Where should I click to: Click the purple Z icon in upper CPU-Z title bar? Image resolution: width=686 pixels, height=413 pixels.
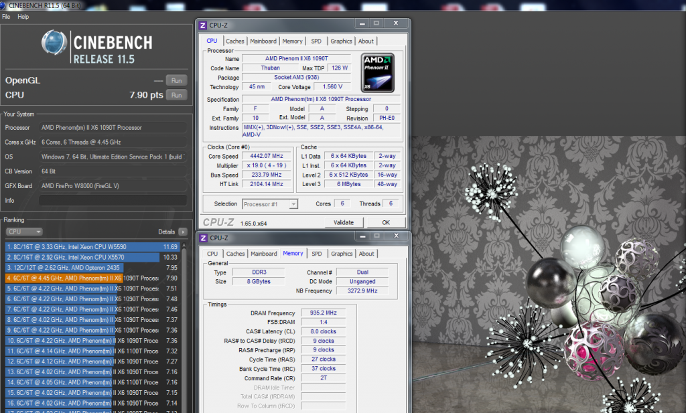[203, 25]
